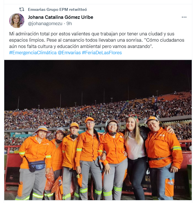The width and height of the screenshot is (194, 203).
Task: Open the #FeriaDeLasFlores hashtag
Action: tap(102, 53)
